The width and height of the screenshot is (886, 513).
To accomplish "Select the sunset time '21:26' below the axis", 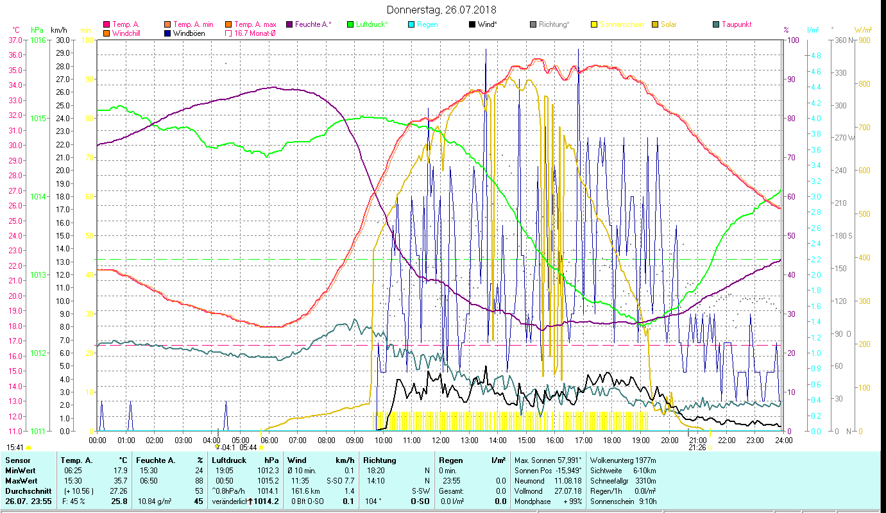I will tap(697, 448).
